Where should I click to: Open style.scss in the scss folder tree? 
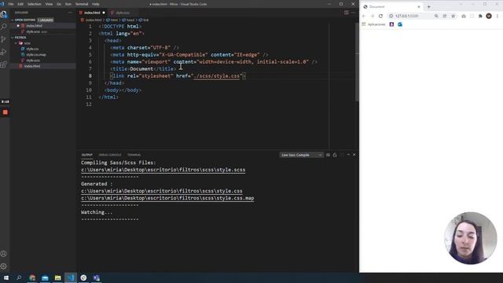(33, 61)
